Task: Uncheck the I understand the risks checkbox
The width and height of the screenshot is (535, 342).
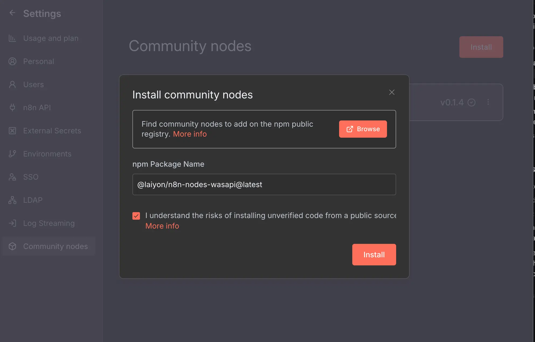Action: 136,216
